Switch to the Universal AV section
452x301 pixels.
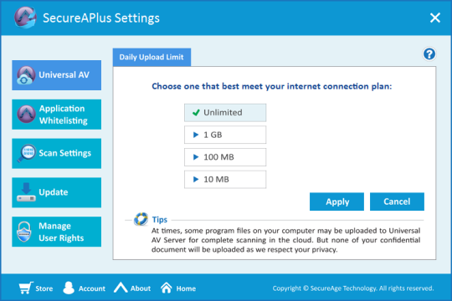tap(57, 75)
